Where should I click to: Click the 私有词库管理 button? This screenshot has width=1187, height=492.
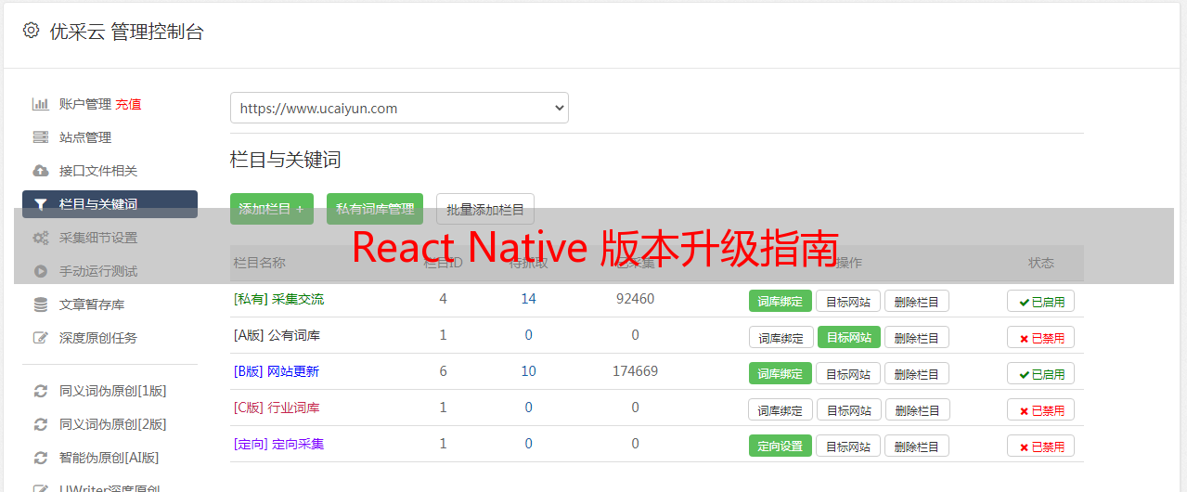375,209
